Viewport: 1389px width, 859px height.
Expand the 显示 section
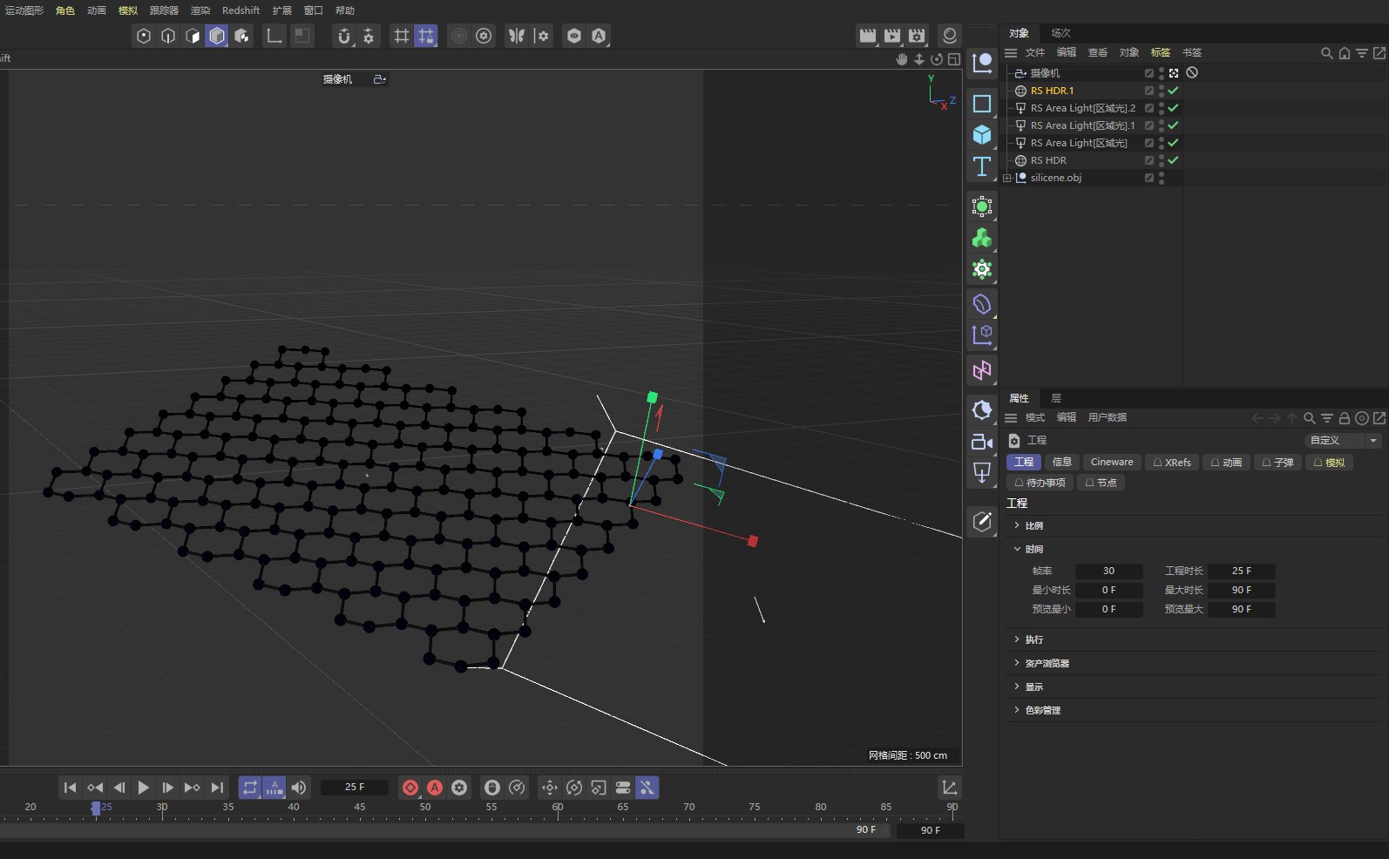pyautogui.click(x=1017, y=687)
